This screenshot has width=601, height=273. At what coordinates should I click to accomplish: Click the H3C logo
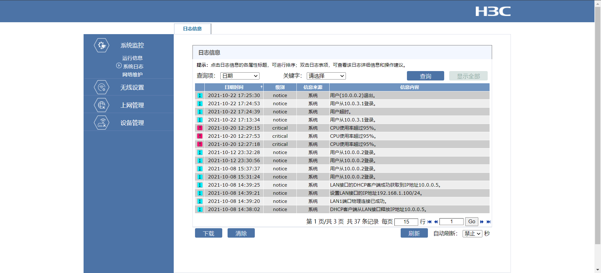[x=493, y=11]
